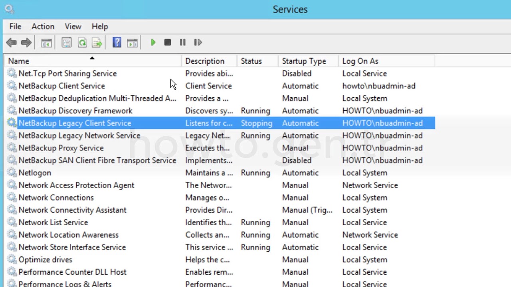This screenshot has height=287, width=511.
Task: Click the Restart Service icon
Action: [198, 42]
